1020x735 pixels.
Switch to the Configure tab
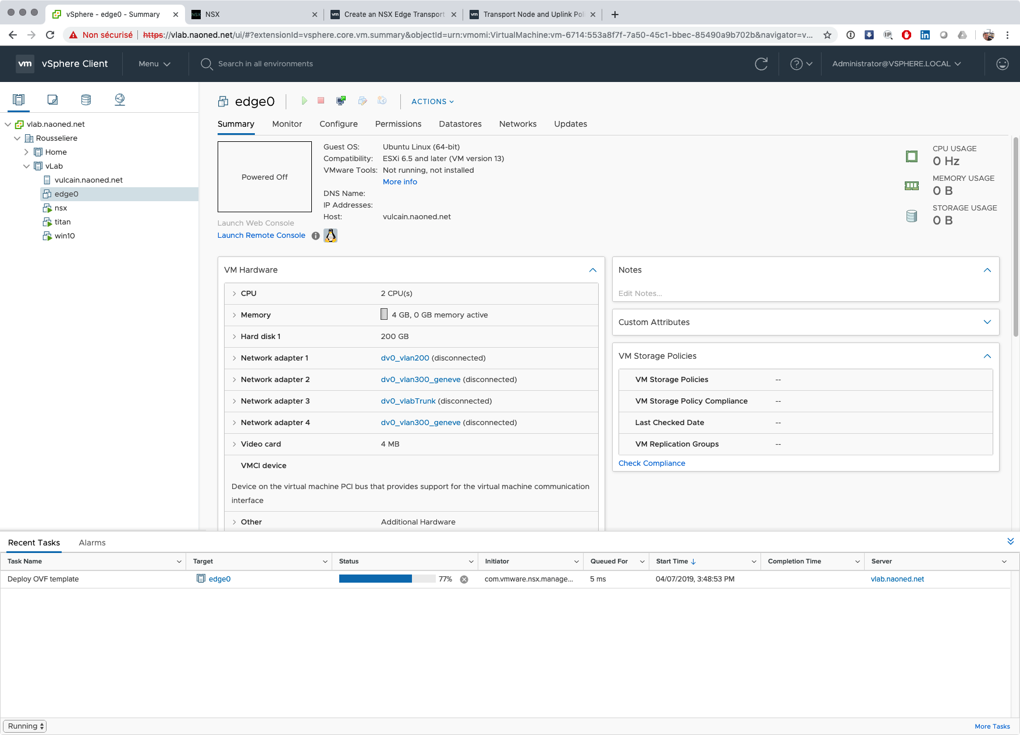(x=338, y=124)
